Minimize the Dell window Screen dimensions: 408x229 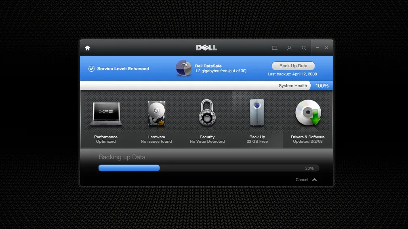[x=318, y=48]
